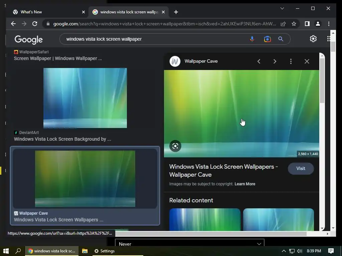Expand the Never dropdown in Settings window
The image size is (342, 256).
[190, 243]
